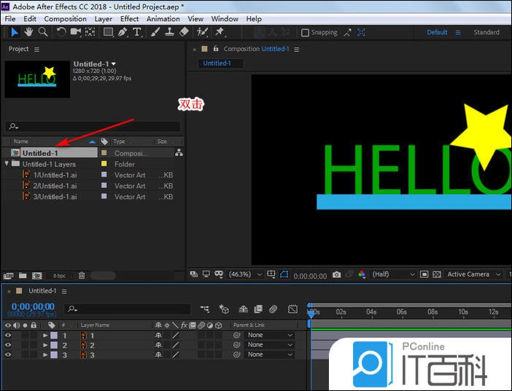Select the Hand tool
The height and width of the screenshot is (391, 512).
pyautogui.click(x=28, y=32)
